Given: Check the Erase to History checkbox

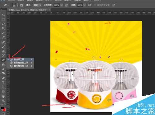Looking at the screenshot, I should [95, 5].
